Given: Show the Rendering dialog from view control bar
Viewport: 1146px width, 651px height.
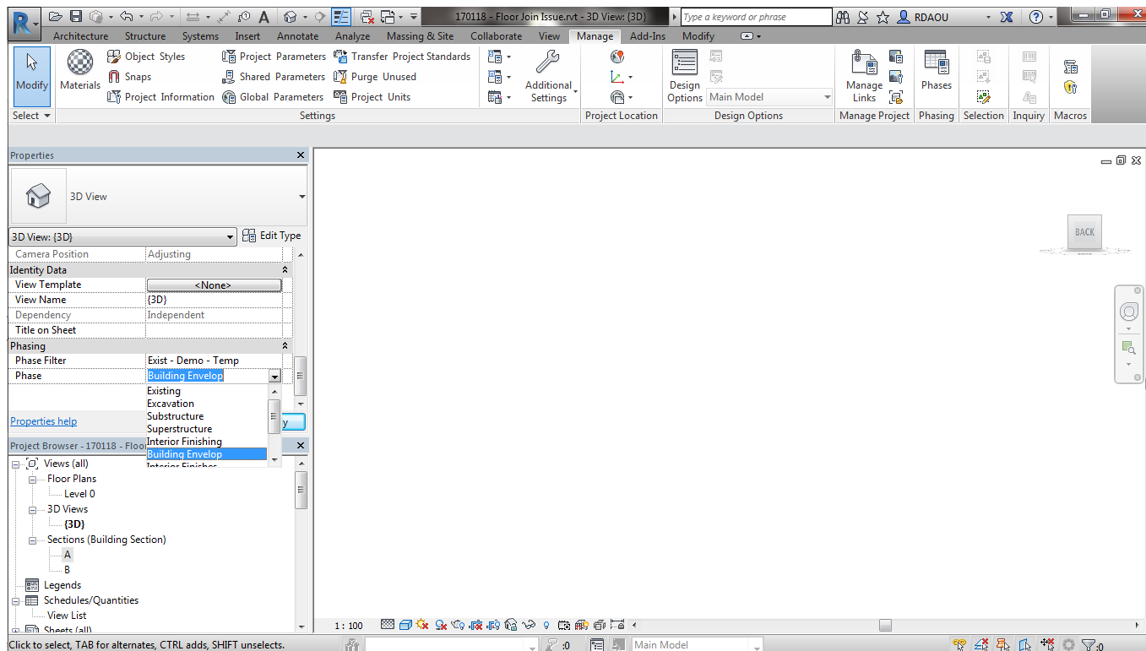Looking at the screenshot, I should [457, 624].
